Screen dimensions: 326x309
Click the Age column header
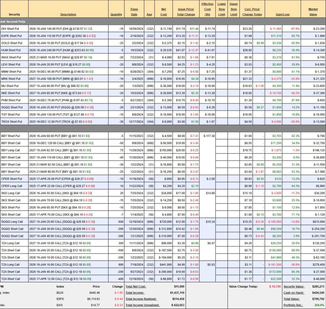coord(149,14)
